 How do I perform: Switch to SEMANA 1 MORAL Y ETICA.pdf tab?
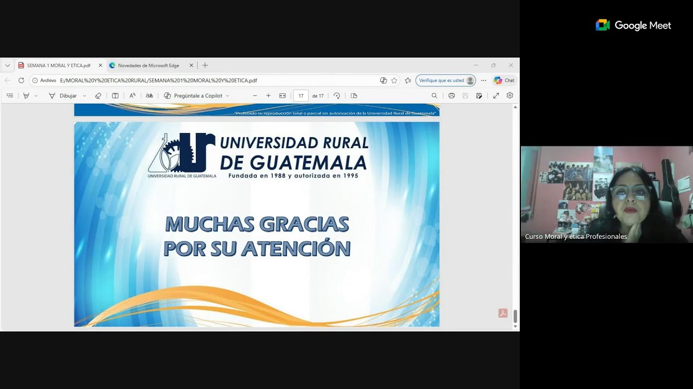pyautogui.click(x=59, y=65)
